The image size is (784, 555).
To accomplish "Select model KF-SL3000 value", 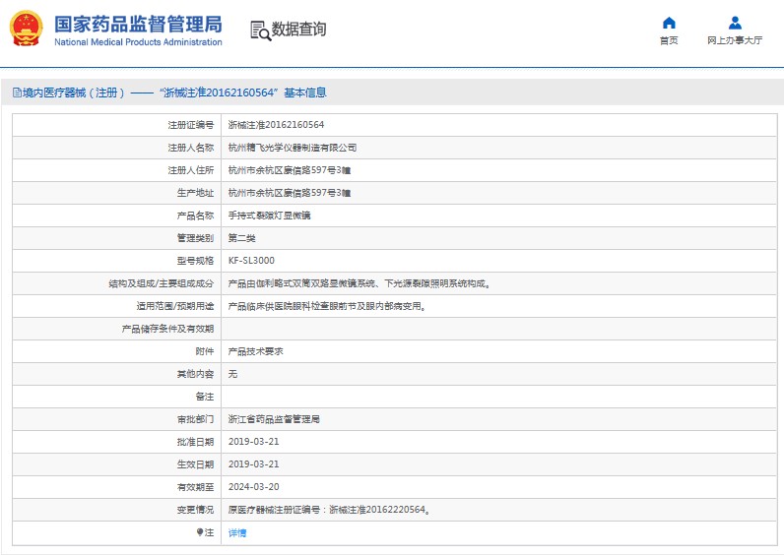I will coord(251,260).
